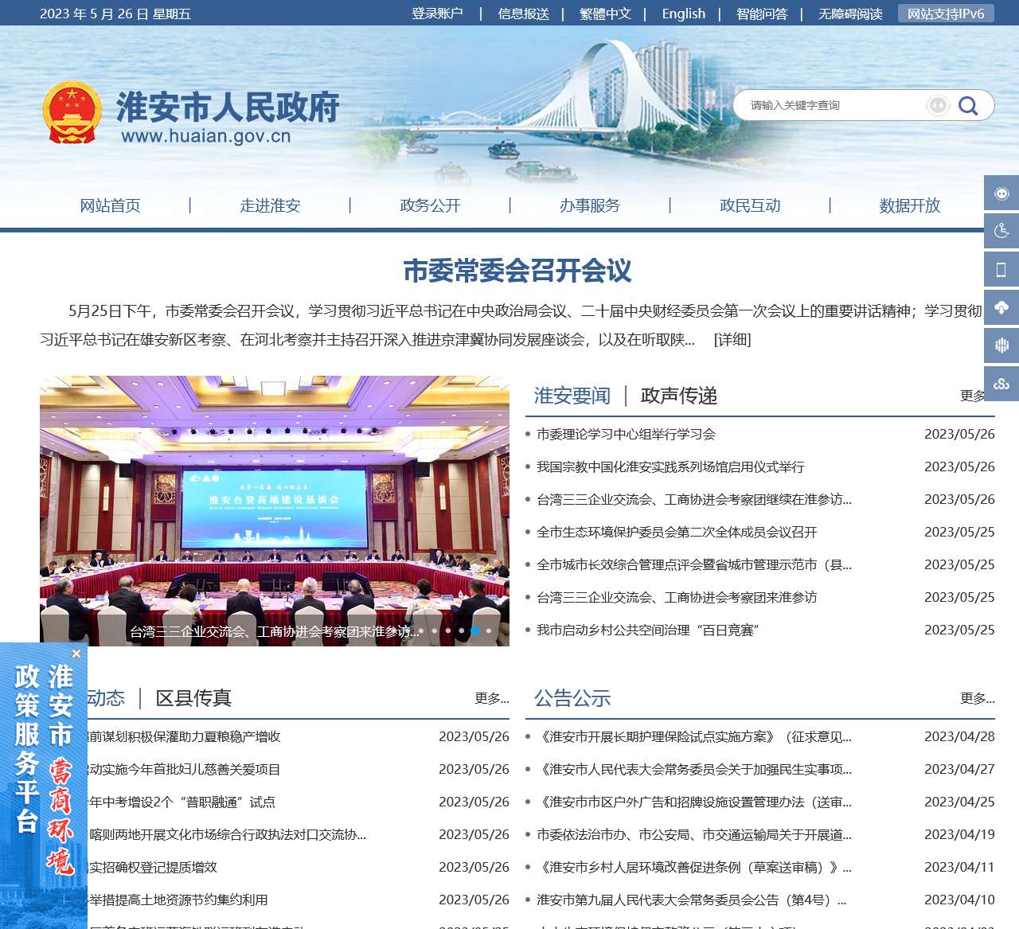Open the 办事服务 navigation menu
This screenshot has height=929, width=1019.
pyautogui.click(x=589, y=205)
